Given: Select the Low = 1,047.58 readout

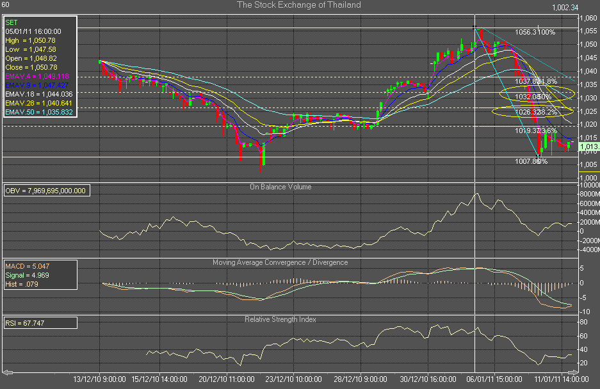Looking at the screenshot, I should coord(31,49).
